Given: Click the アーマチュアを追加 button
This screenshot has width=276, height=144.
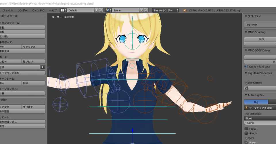Looking at the screenshot, I should [x=260, y=108].
